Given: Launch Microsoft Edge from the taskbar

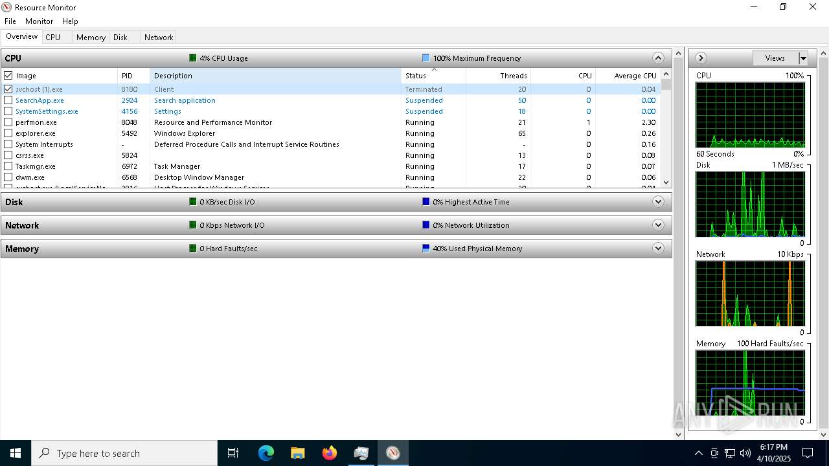Looking at the screenshot, I should click(x=266, y=453).
